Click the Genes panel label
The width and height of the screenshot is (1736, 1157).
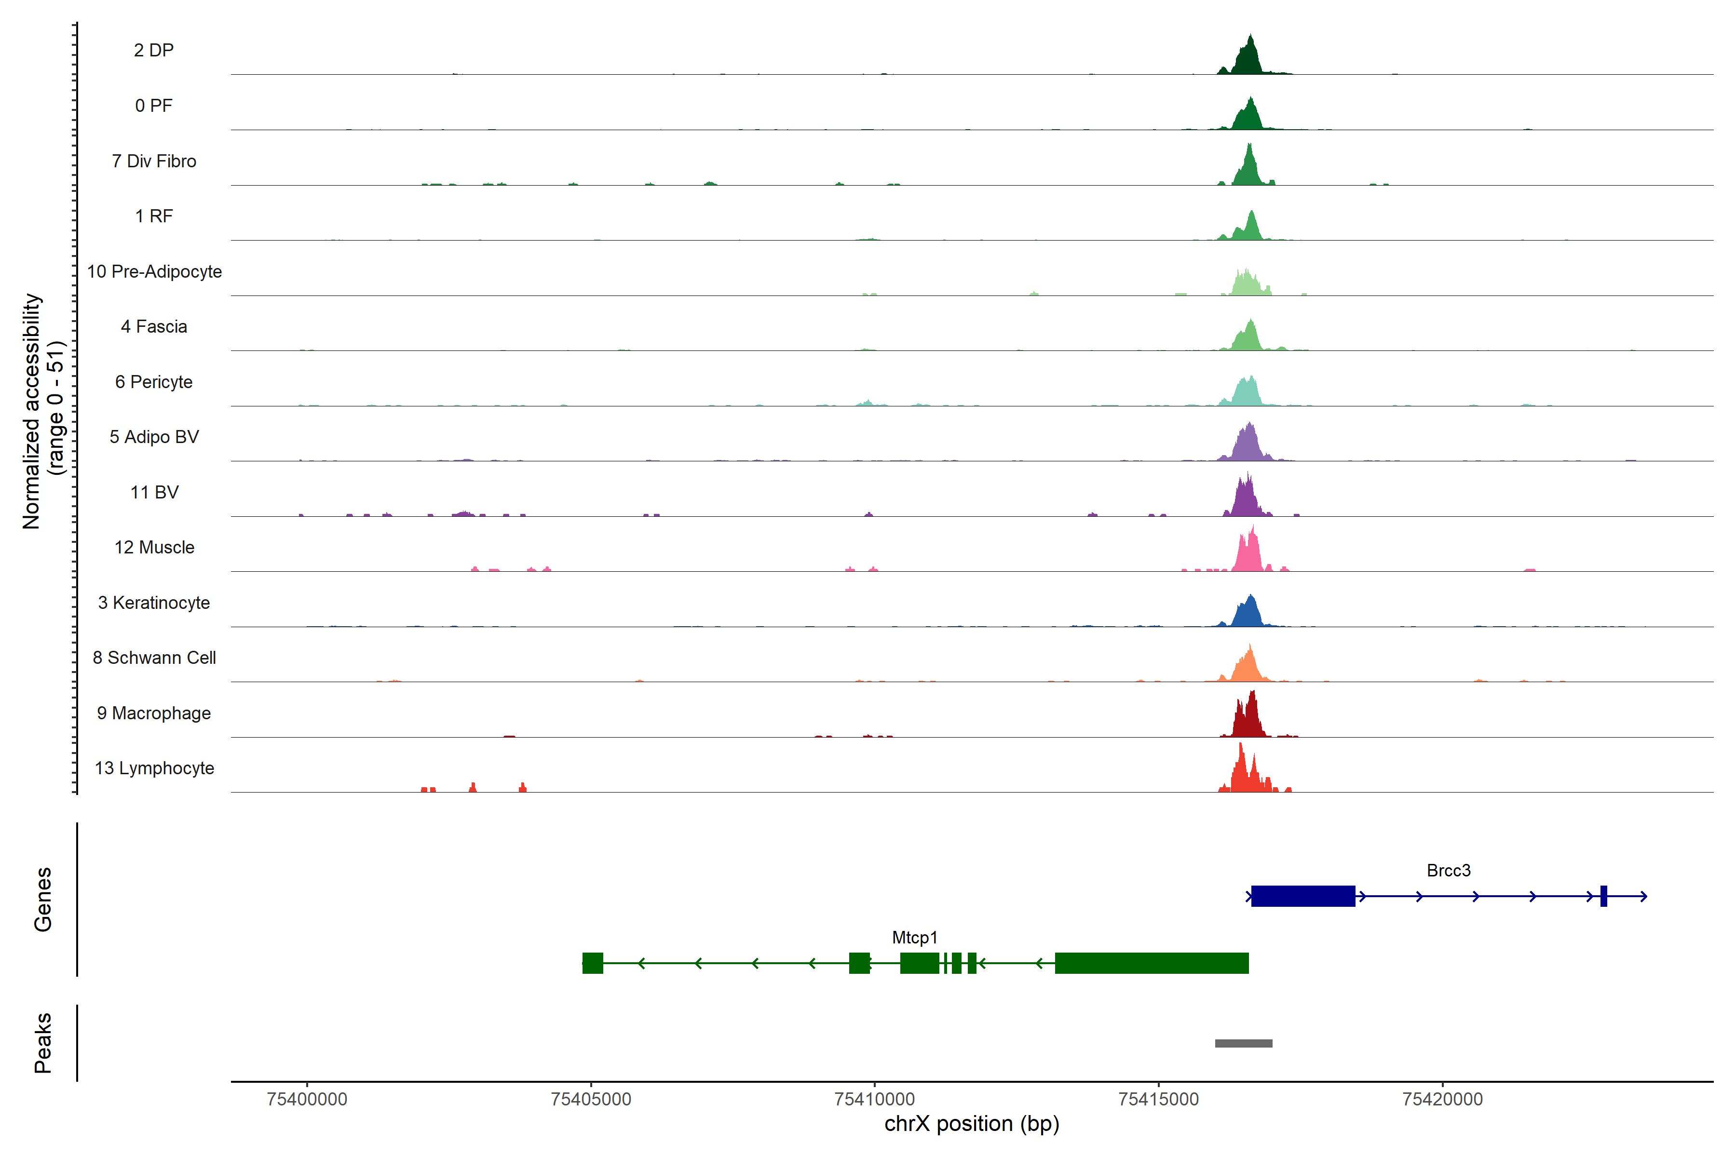(43, 900)
